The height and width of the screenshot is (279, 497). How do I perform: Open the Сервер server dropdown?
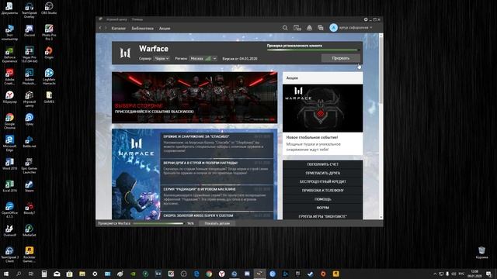[162, 59]
